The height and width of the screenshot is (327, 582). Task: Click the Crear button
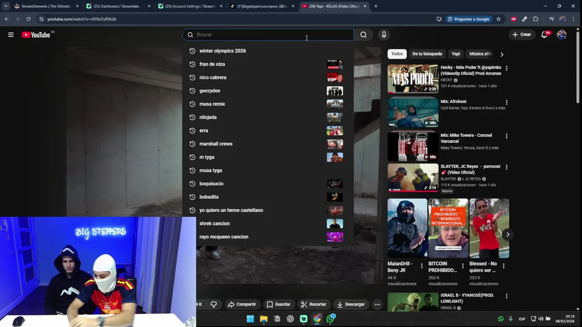522,35
